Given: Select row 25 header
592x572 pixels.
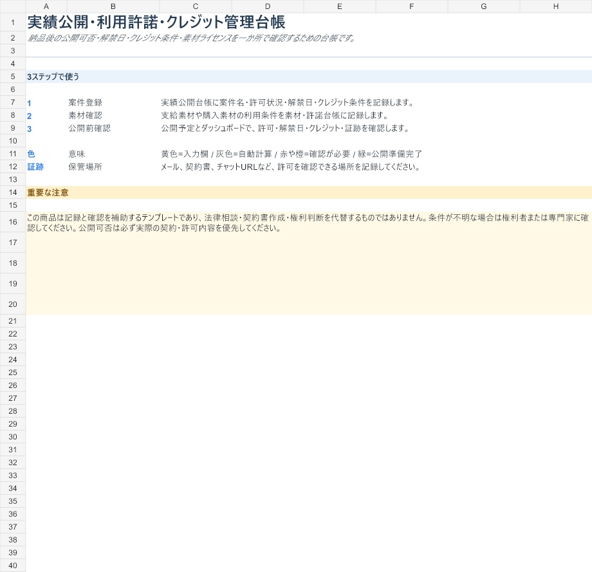Looking at the screenshot, I should coord(13,373).
